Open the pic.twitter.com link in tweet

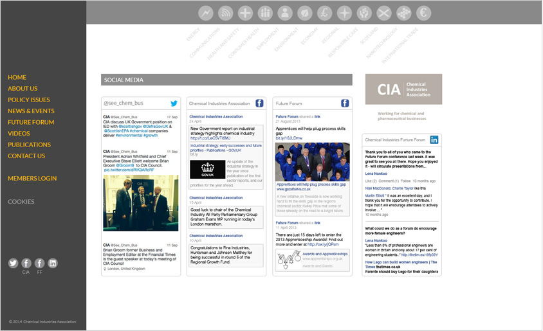[129, 170]
